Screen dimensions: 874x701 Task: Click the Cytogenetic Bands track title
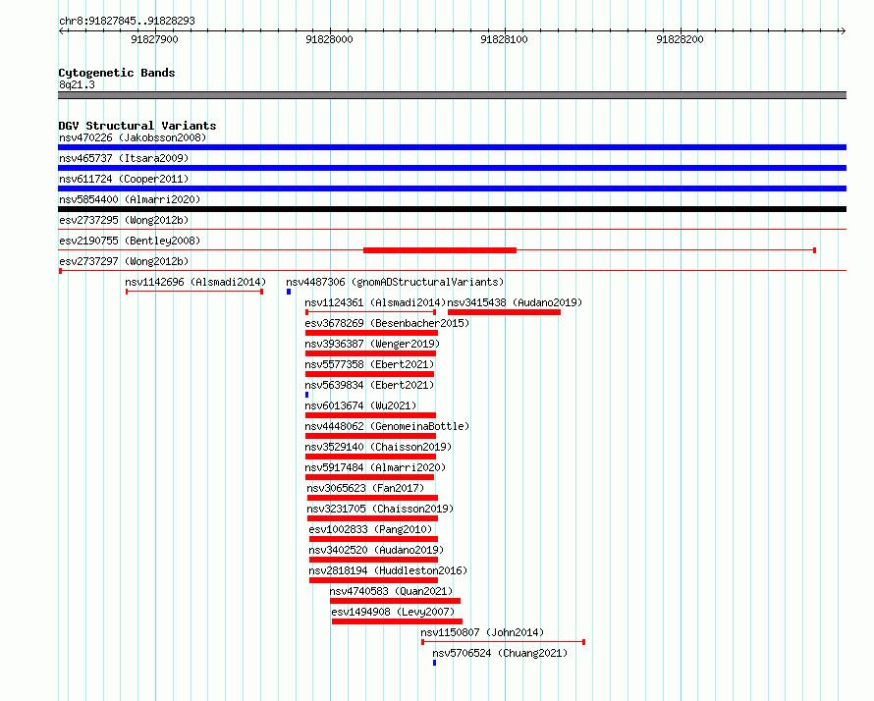[x=117, y=73]
